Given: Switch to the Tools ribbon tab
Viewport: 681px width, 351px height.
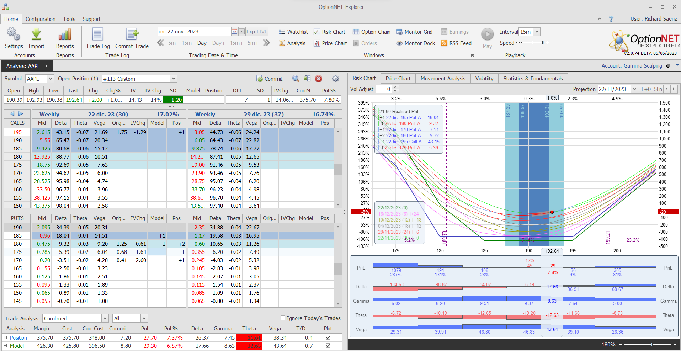Looking at the screenshot, I should point(69,19).
